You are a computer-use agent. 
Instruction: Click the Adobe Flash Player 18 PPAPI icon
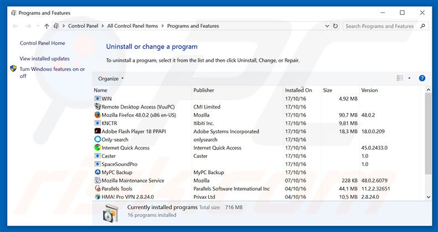point(98,131)
